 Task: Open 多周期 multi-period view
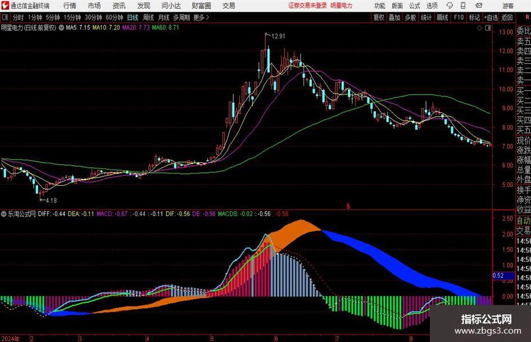pos(181,17)
